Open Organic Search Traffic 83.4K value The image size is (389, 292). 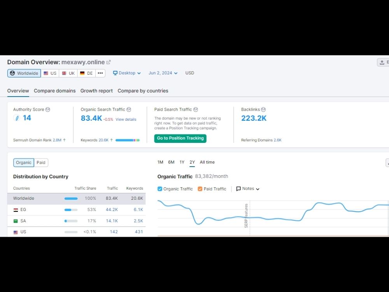[x=91, y=118]
